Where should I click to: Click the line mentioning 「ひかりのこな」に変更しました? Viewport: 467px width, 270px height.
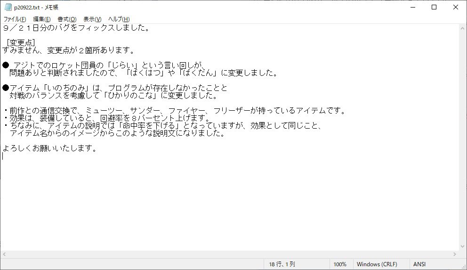click(x=114, y=95)
